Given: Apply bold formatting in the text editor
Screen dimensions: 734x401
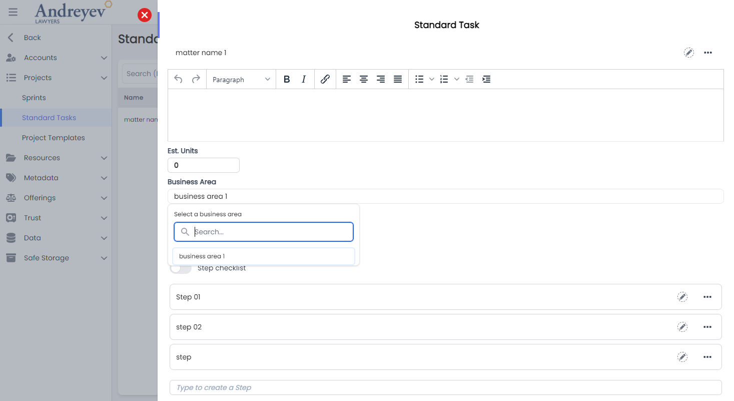Looking at the screenshot, I should pyautogui.click(x=287, y=79).
